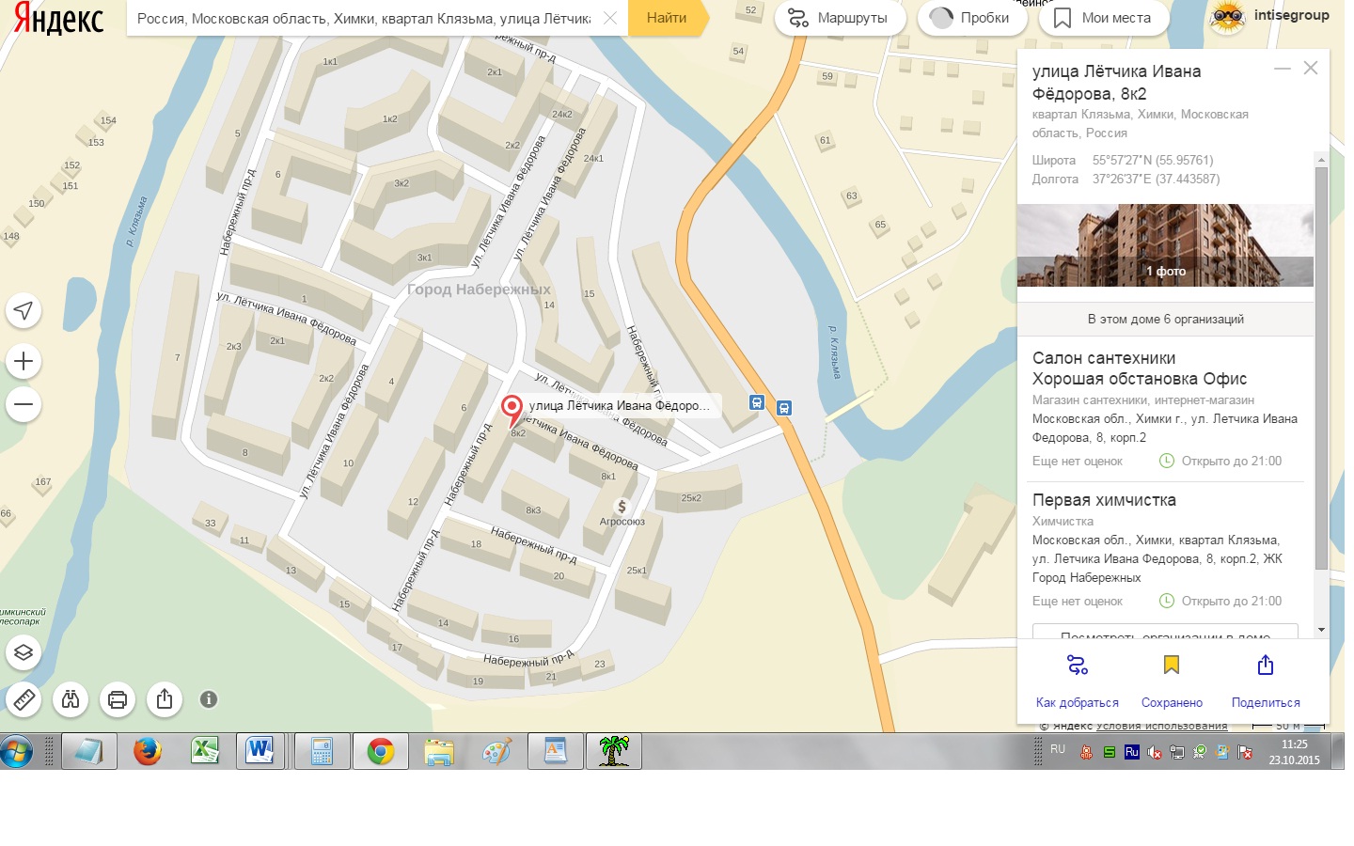Screen dimensions: 1354x846
Task: Open the Как добраться directions link
Action: coord(1078,681)
